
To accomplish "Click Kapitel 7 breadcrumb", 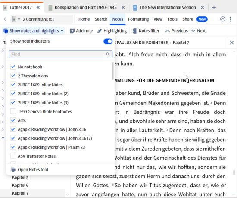I will click(181, 43).
